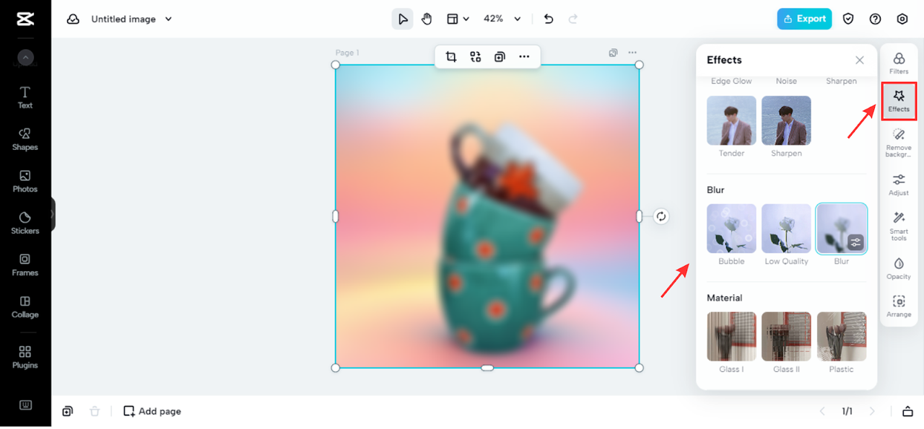
Task: Apply the Glass II material effect
Action: pyautogui.click(x=786, y=337)
